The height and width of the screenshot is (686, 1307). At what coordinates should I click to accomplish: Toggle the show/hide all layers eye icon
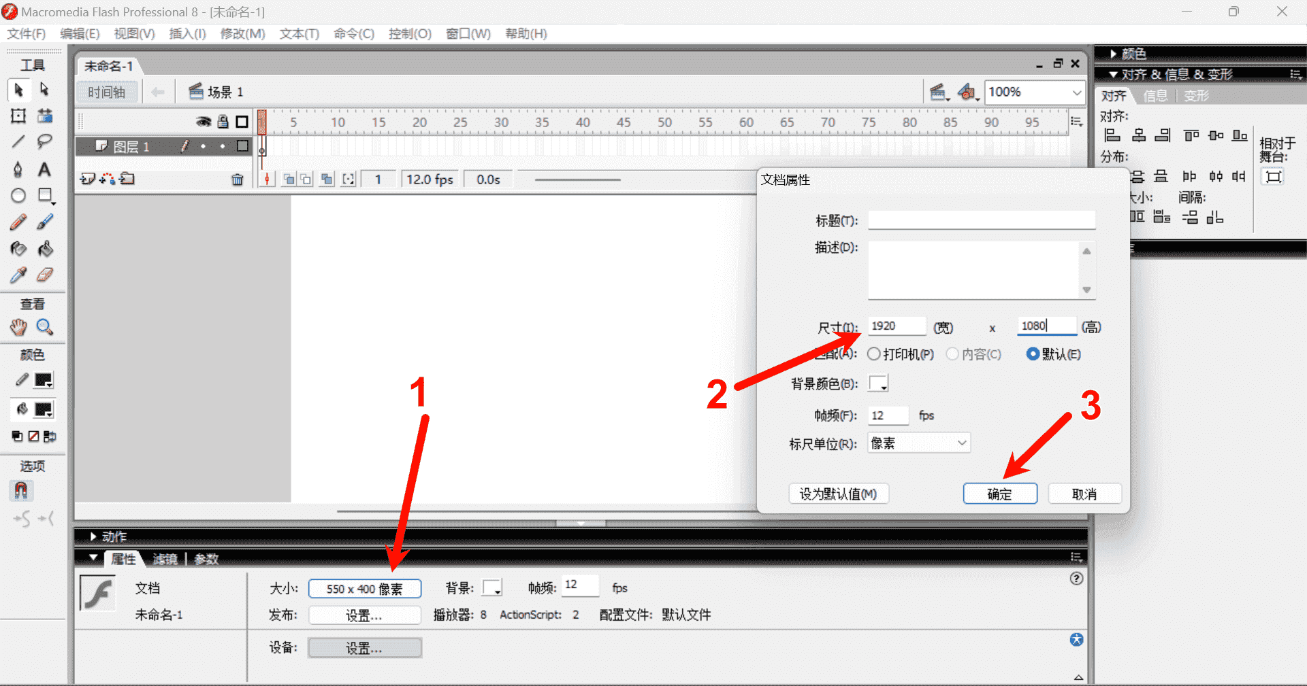[203, 122]
